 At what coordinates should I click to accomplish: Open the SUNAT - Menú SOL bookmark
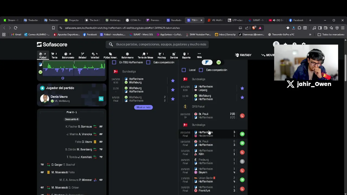click(x=141, y=35)
